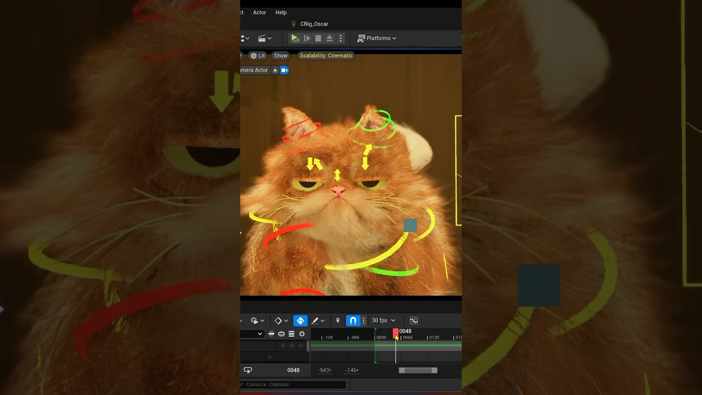
Task: Click the Cinematics clapperboard icon
Action: 262,38
